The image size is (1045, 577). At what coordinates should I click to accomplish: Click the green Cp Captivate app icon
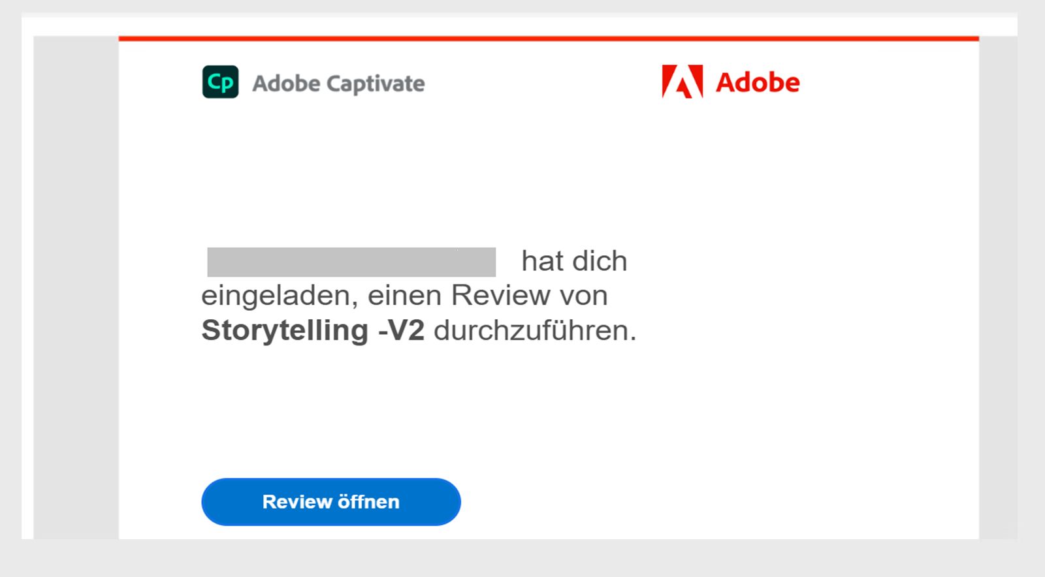(x=220, y=82)
